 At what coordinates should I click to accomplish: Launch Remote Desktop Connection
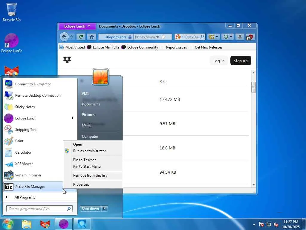[x=40, y=96]
